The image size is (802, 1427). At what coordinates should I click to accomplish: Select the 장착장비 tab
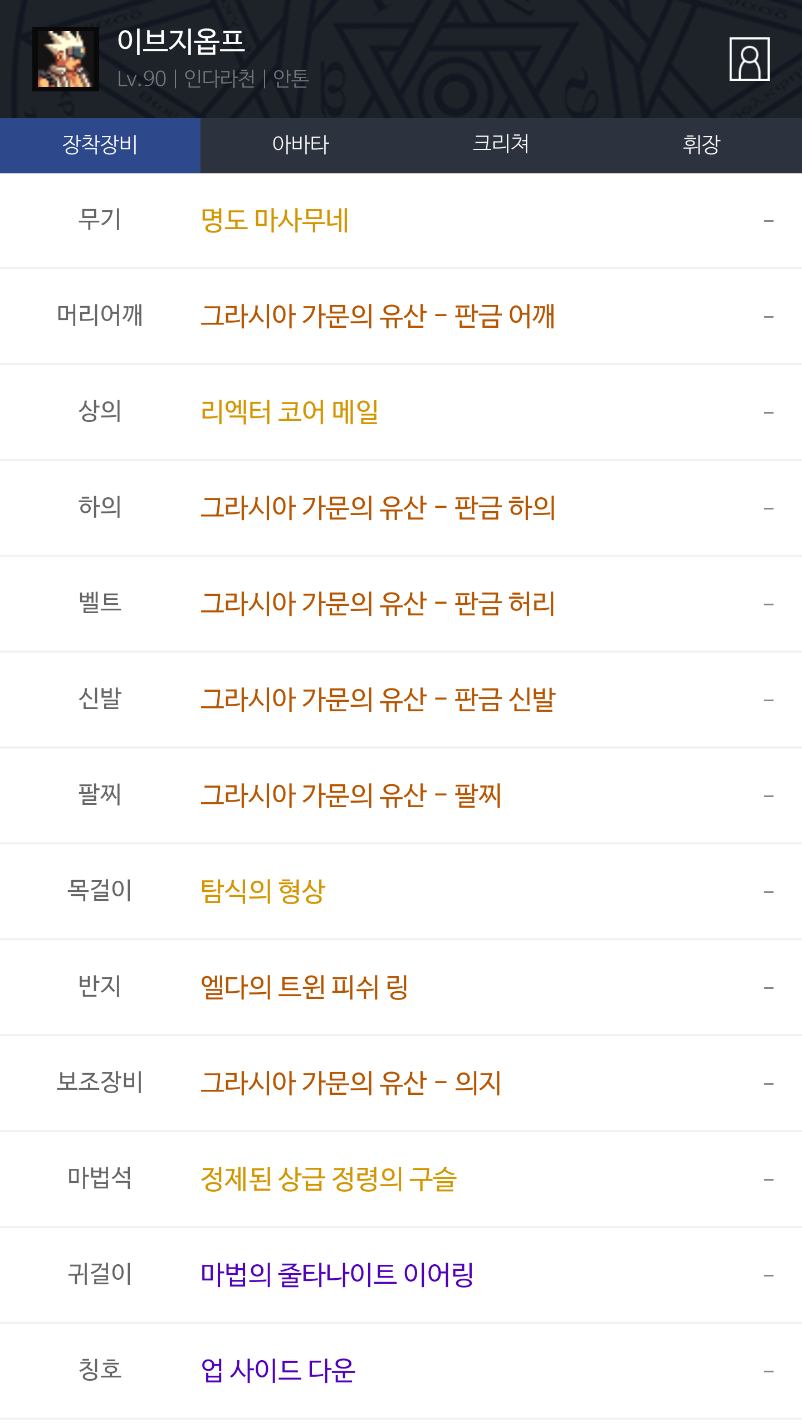[100, 145]
